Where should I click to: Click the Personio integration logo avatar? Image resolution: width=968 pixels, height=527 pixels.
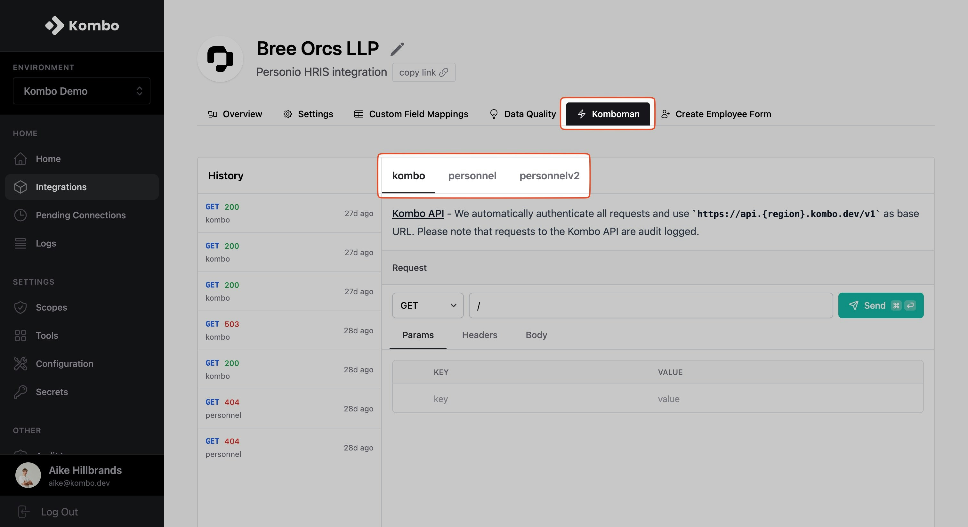click(220, 59)
